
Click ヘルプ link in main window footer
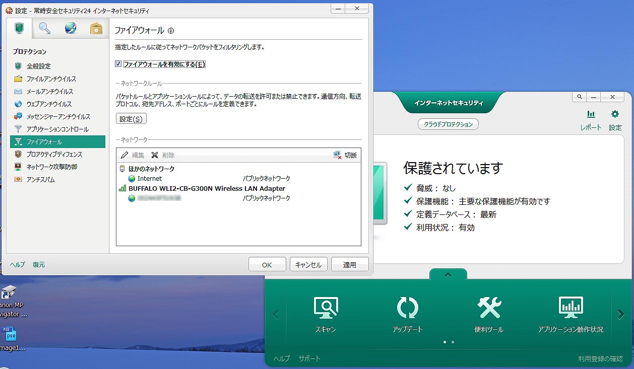point(282,358)
